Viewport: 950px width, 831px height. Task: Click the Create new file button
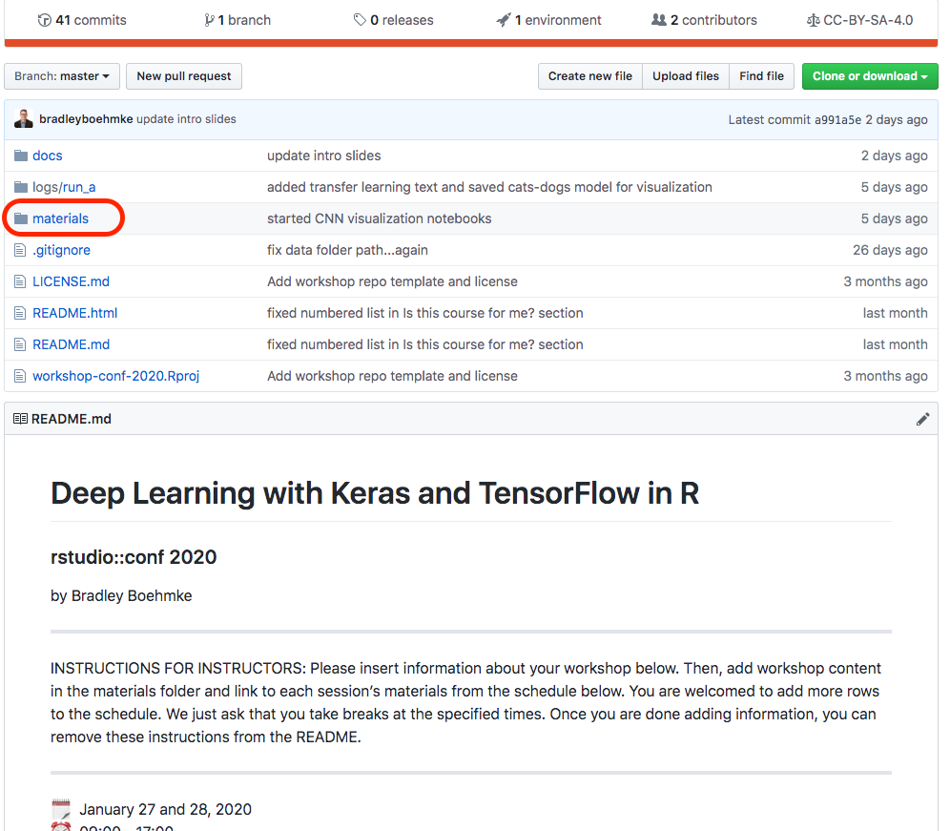[x=590, y=76]
